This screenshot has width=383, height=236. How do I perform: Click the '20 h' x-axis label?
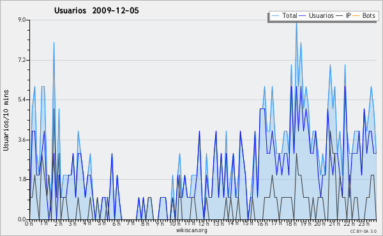click(320, 223)
